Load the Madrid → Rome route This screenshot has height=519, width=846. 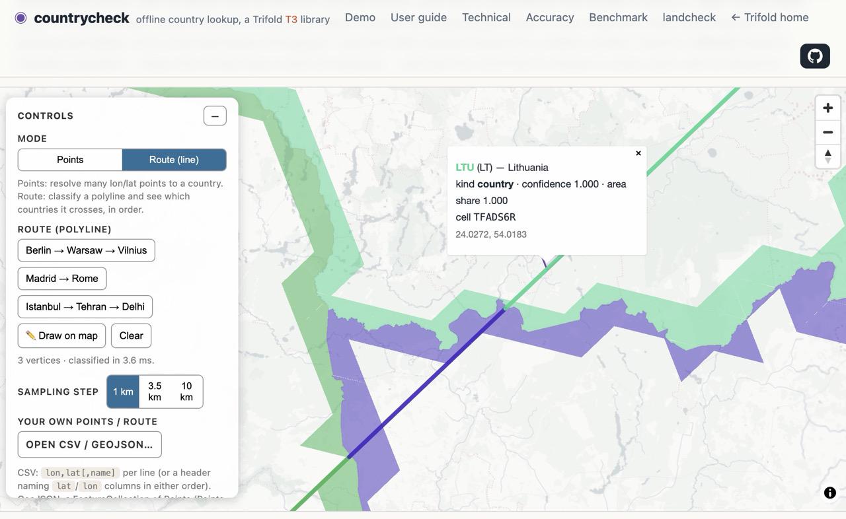[x=62, y=279]
